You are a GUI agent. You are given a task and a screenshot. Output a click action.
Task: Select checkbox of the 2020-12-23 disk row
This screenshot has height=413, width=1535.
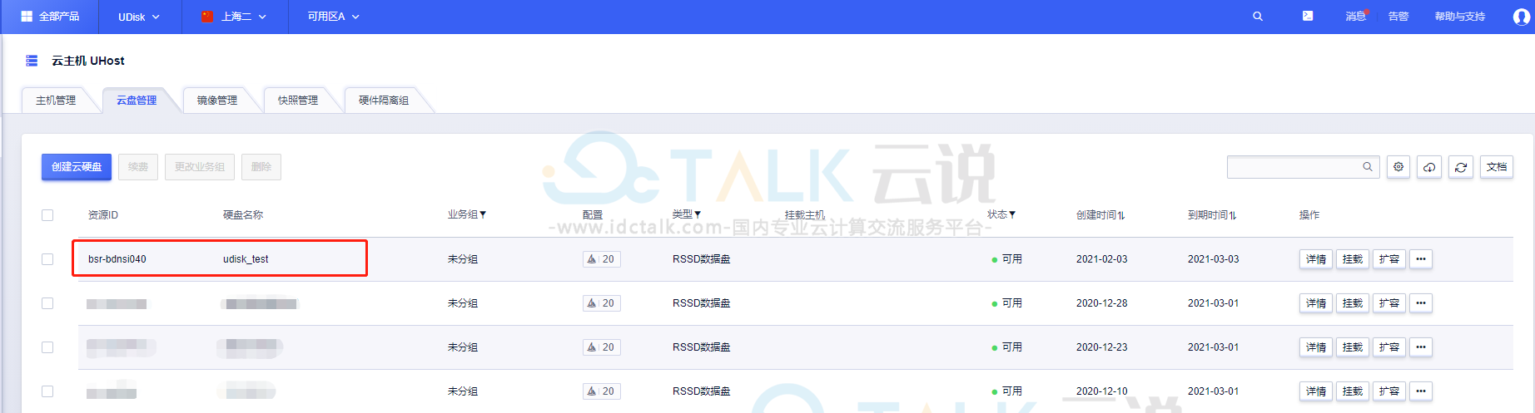(47, 347)
